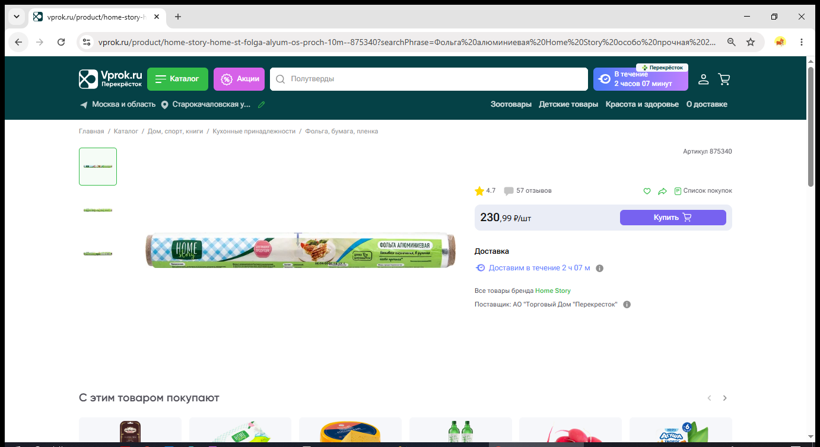Add to Список покупок
Image resolution: width=820 pixels, height=447 pixels.
click(x=703, y=191)
